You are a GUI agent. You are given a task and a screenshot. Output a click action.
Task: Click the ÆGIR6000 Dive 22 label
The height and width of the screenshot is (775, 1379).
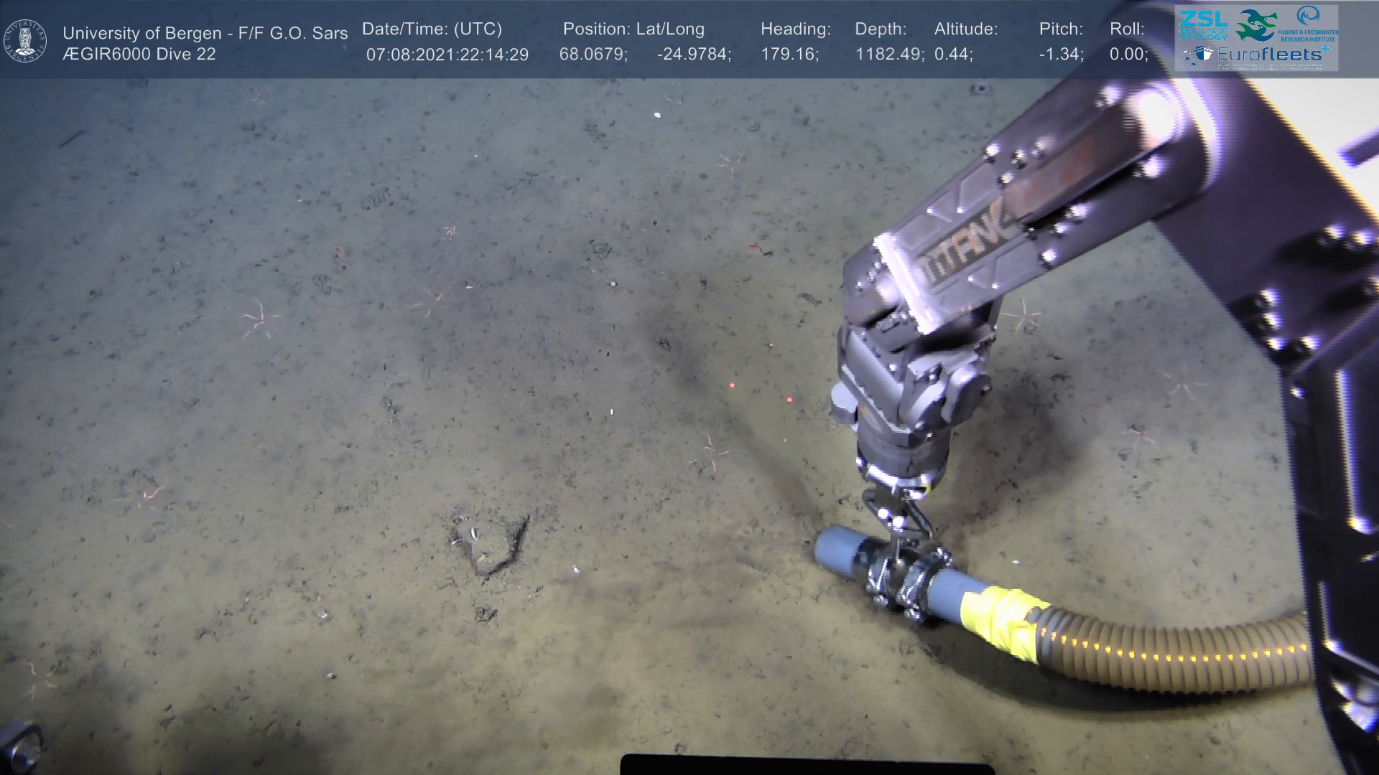[x=139, y=55]
